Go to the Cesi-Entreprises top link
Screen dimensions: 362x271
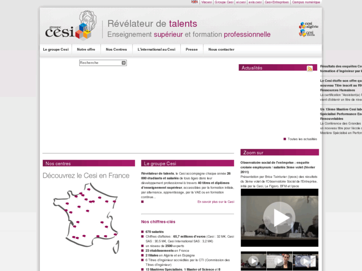[x=276, y=2]
